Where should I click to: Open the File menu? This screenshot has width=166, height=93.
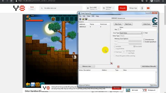80,16
